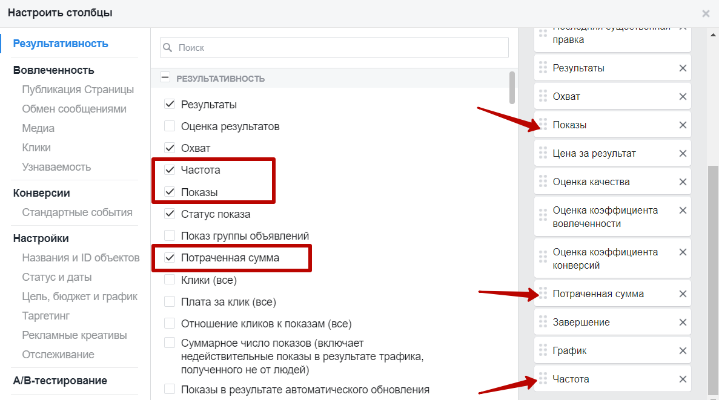Uncheck the Охват checkbox
This screenshot has width=719, height=400.
(170, 148)
